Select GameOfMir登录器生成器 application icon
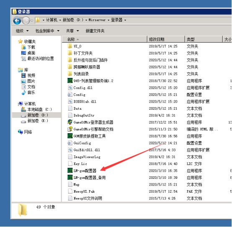Screen dimensions: 232x227 tap(70, 122)
